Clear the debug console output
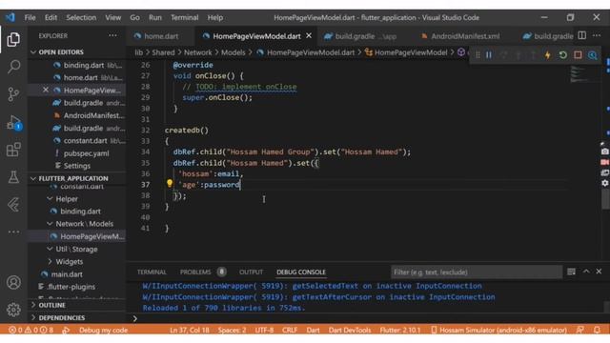This screenshot has width=610, height=343. pos(571,272)
